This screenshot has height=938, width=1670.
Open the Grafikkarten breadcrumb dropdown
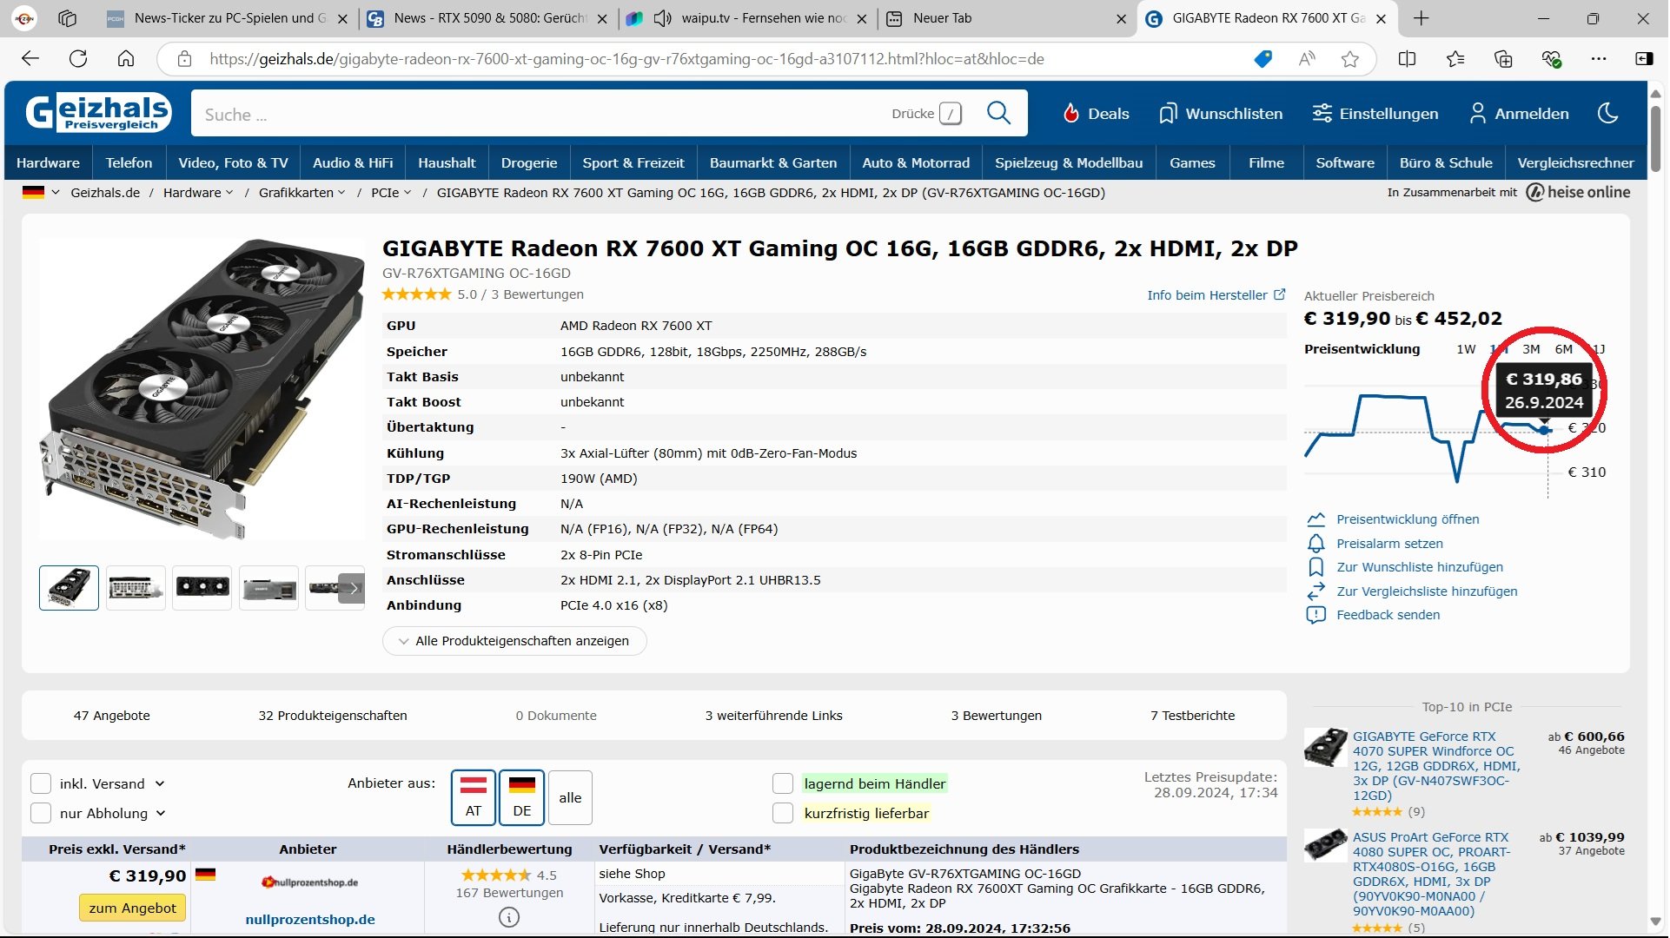pyautogui.click(x=341, y=193)
